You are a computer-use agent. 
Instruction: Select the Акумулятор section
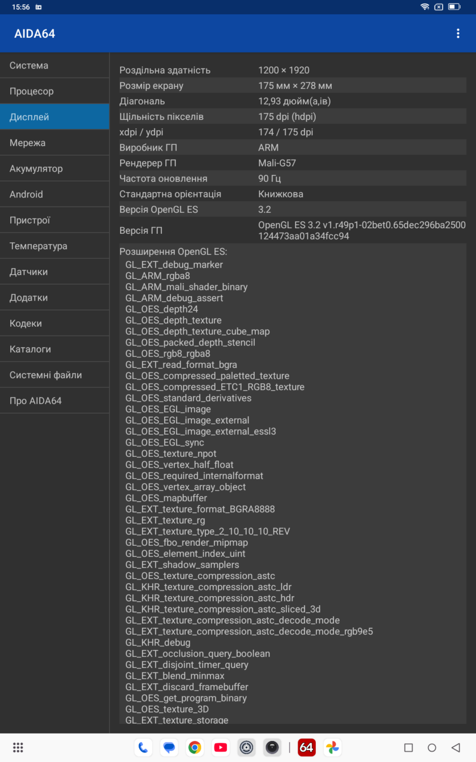pos(54,169)
